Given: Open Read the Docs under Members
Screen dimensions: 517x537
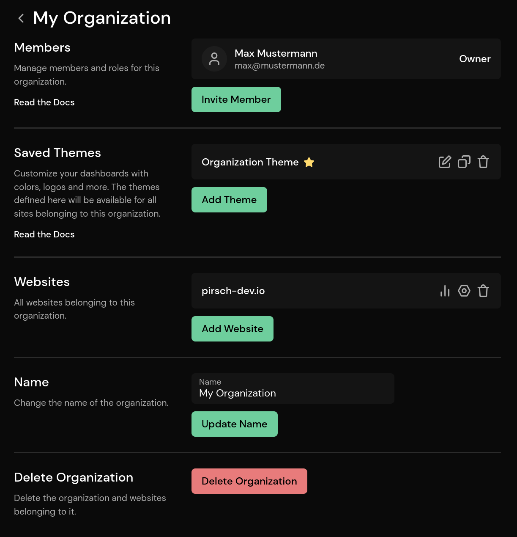Looking at the screenshot, I should click(x=44, y=102).
